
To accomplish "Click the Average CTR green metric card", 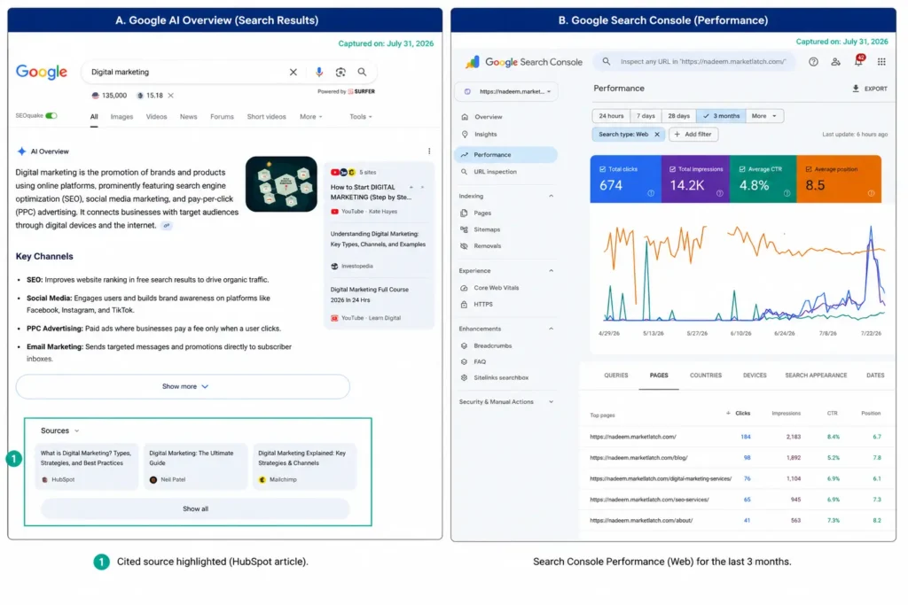I will (x=763, y=179).
